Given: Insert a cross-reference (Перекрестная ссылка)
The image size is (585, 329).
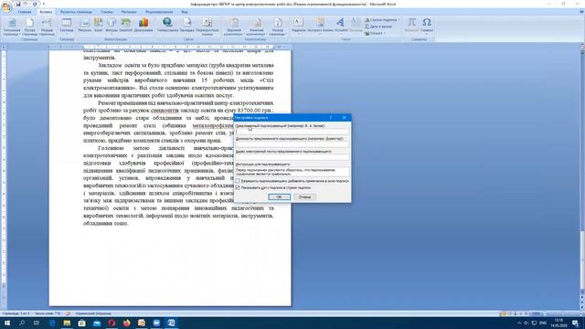Looking at the screenshot, I should point(207,27).
